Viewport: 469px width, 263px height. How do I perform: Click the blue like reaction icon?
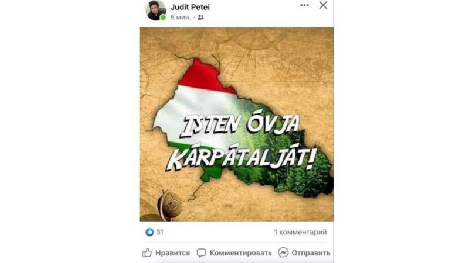click(149, 232)
